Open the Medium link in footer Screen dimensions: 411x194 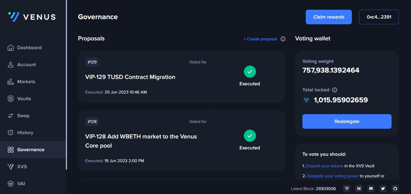359,189
